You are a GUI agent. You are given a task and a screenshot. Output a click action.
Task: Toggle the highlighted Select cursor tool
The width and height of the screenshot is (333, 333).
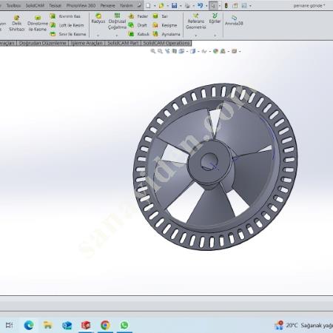click(213, 5)
